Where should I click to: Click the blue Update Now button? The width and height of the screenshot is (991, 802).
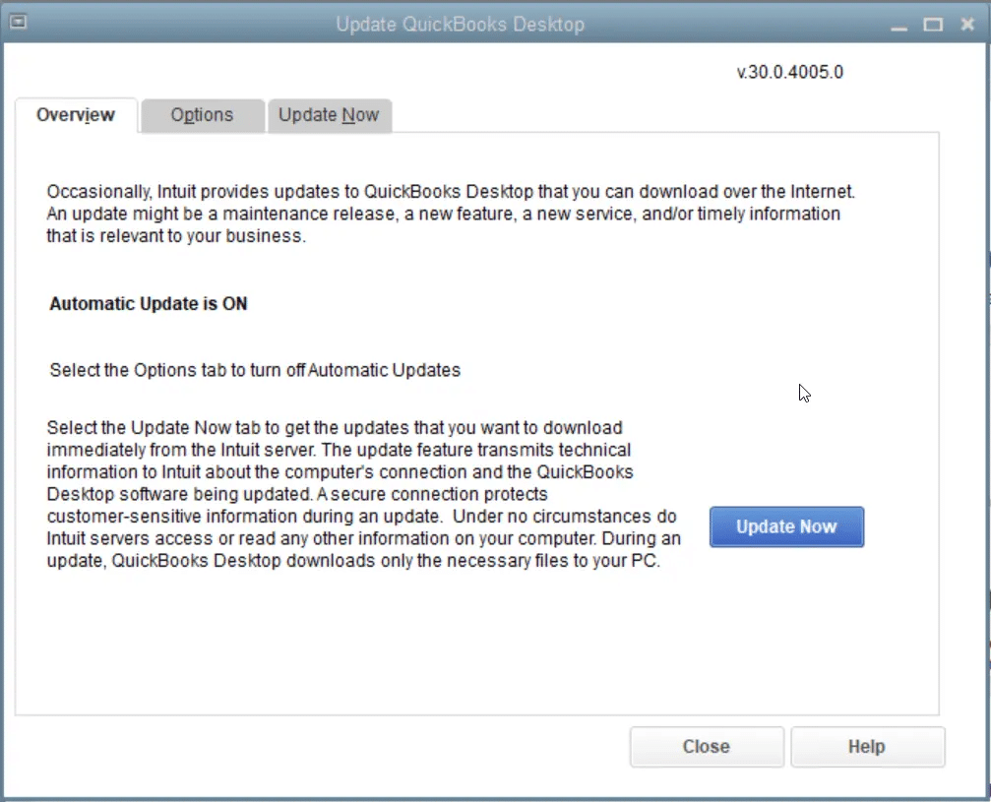point(786,526)
